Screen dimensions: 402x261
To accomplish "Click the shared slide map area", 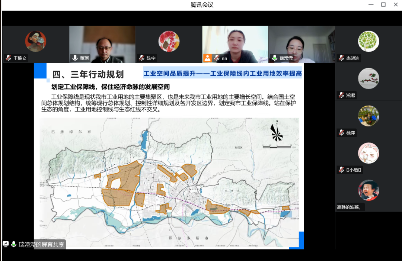I will coord(169,182).
